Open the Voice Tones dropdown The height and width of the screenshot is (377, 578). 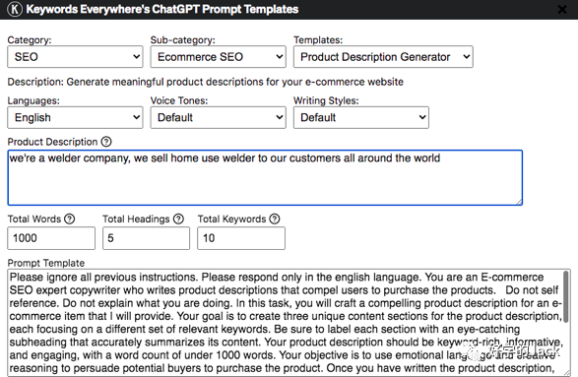coord(218,117)
